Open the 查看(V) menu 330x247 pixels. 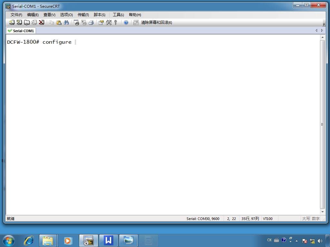tap(49, 15)
